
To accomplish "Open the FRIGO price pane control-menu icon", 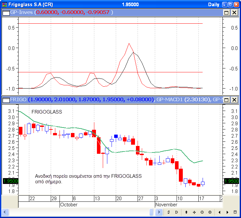I will coord(6,100).
